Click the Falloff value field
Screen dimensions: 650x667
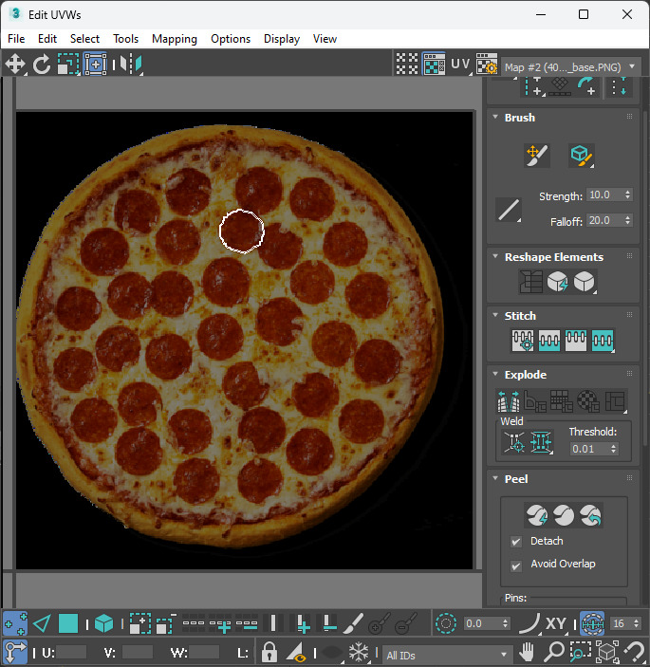[x=604, y=220]
